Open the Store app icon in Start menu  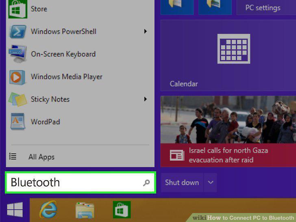pyautogui.click(x=18, y=9)
